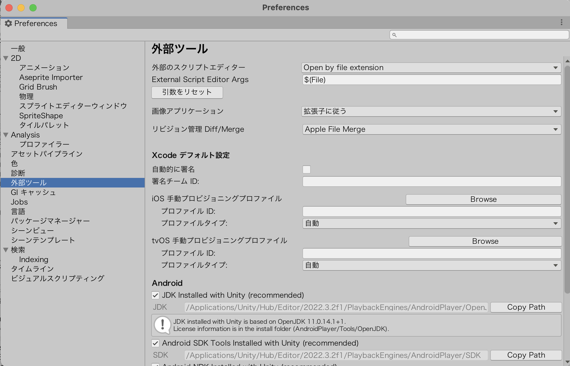Open the Apple File Merge dropdown
Screen dimensions: 570x366
click(431, 129)
